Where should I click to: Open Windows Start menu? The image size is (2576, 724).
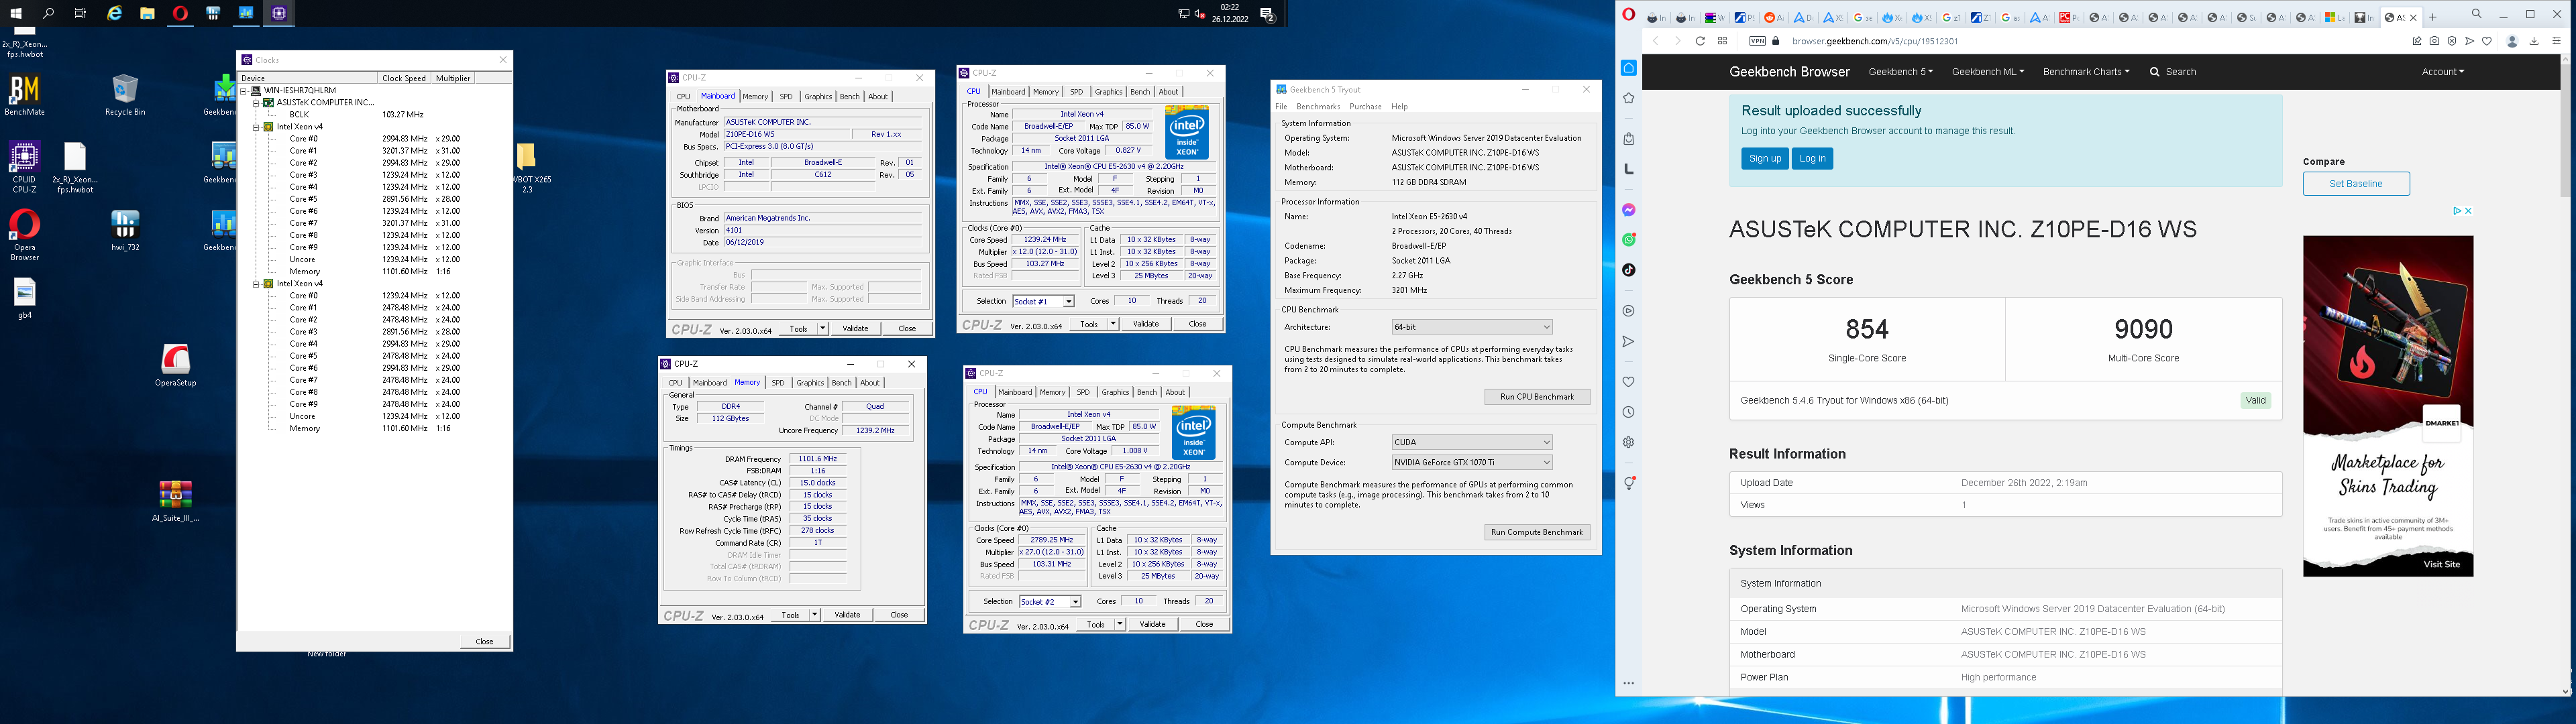pos(16,14)
